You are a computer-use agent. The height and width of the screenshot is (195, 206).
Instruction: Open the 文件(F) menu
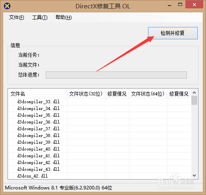click(16, 17)
